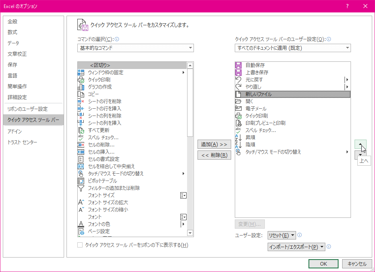
Task: Select フォントの色 icon
Action: coord(81,224)
